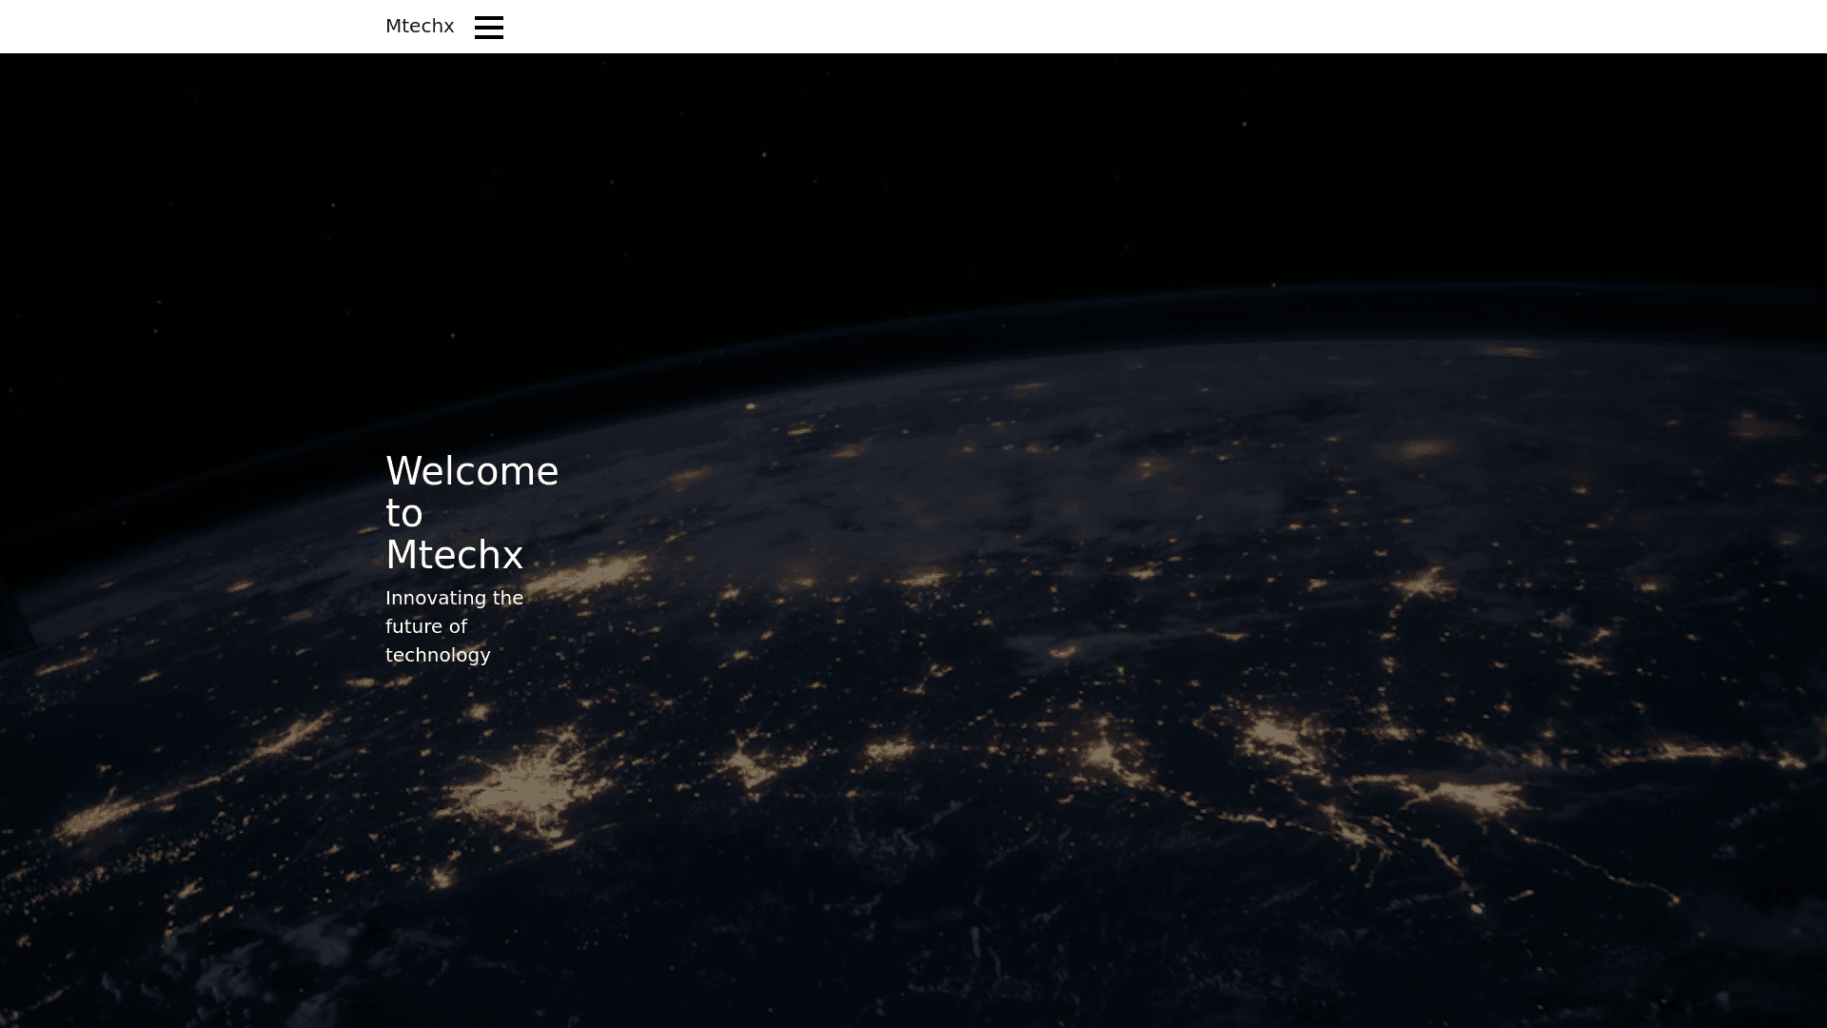
Task: Click the word 'Mtechx' in hero heading
Action: [x=454, y=556]
